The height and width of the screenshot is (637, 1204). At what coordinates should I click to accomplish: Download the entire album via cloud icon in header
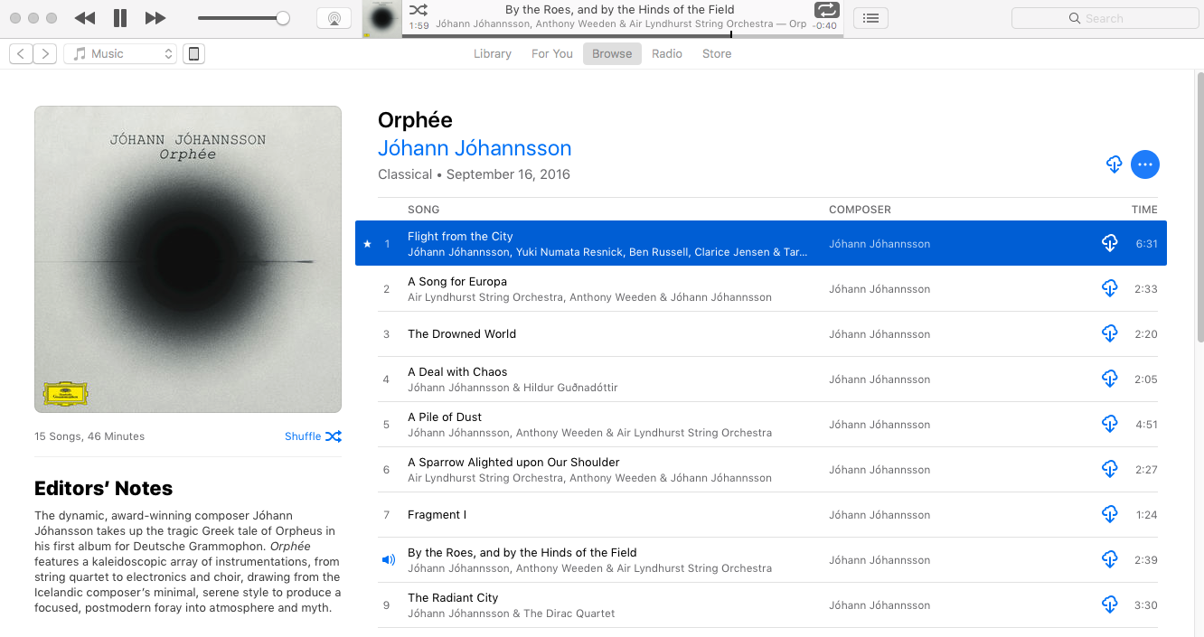click(x=1115, y=164)
